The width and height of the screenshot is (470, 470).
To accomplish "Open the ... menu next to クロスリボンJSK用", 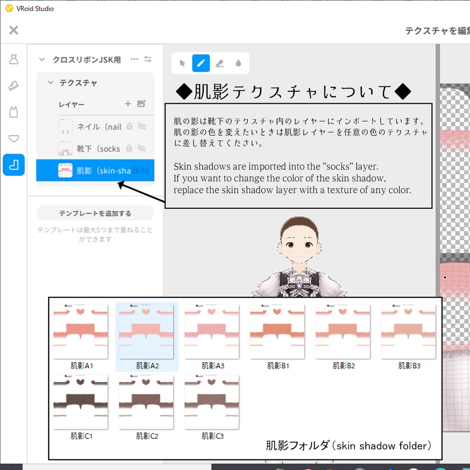I will coord(134,59).
